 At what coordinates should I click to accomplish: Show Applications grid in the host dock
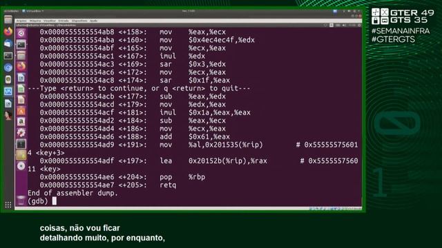point(8,205)
